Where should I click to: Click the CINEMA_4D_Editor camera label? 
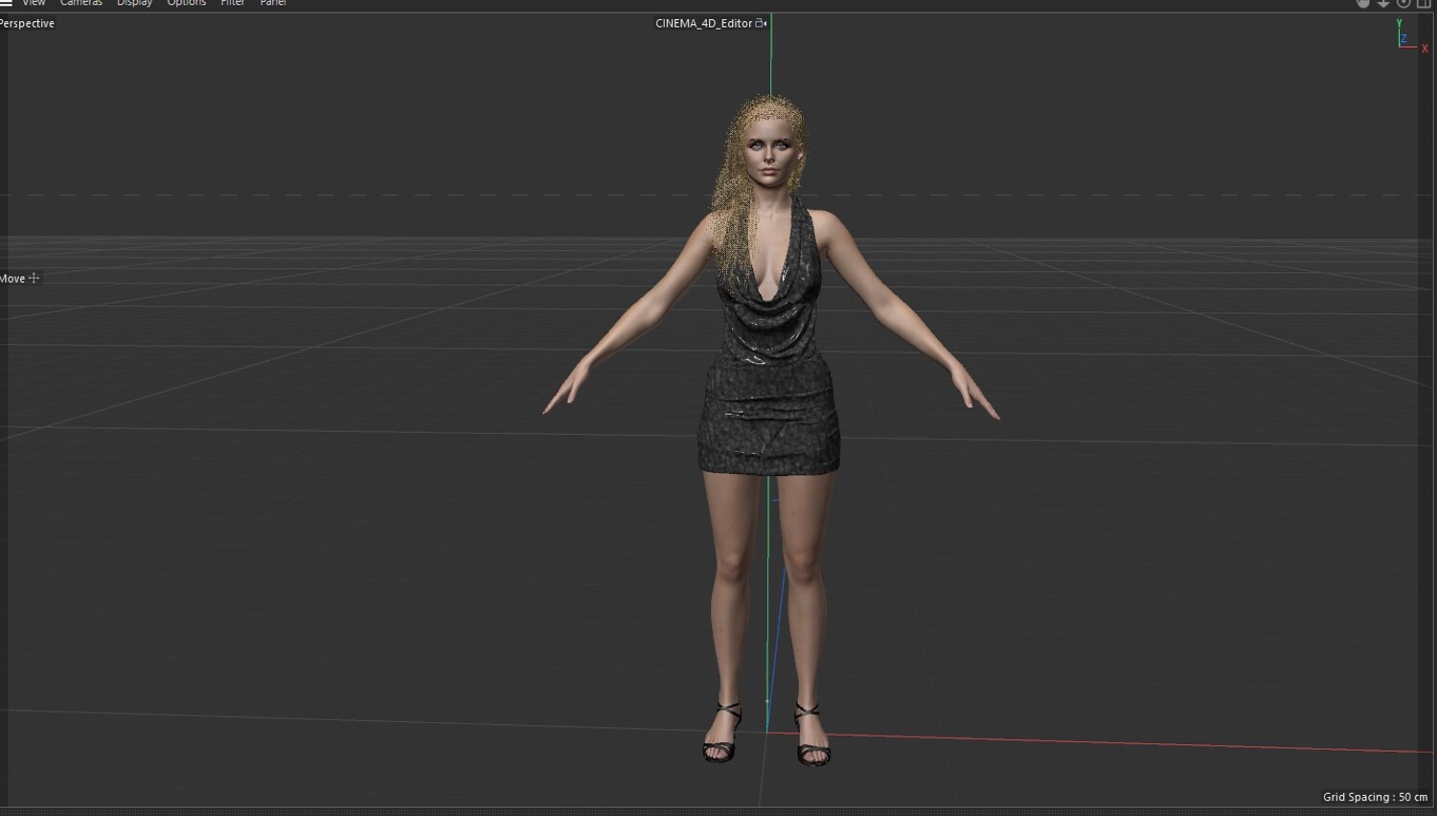tap(703, 23)
